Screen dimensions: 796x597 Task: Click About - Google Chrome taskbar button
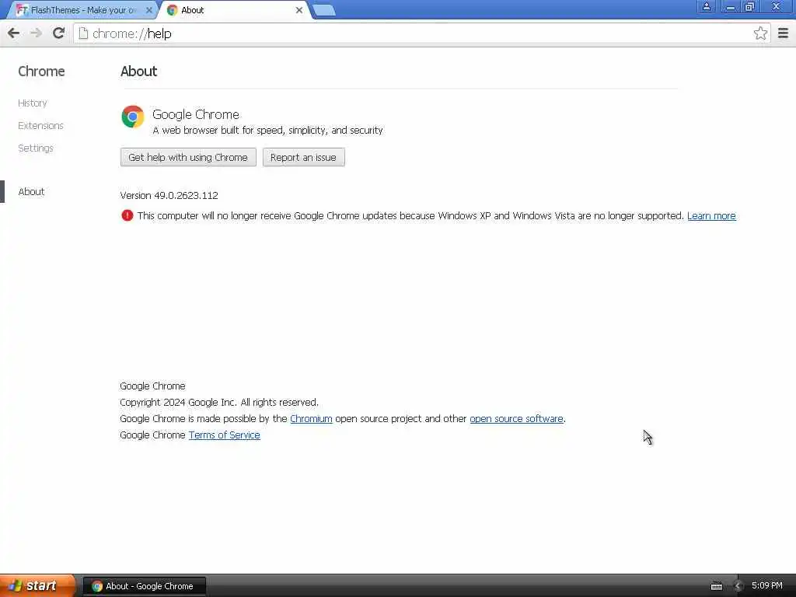(144, 586)
